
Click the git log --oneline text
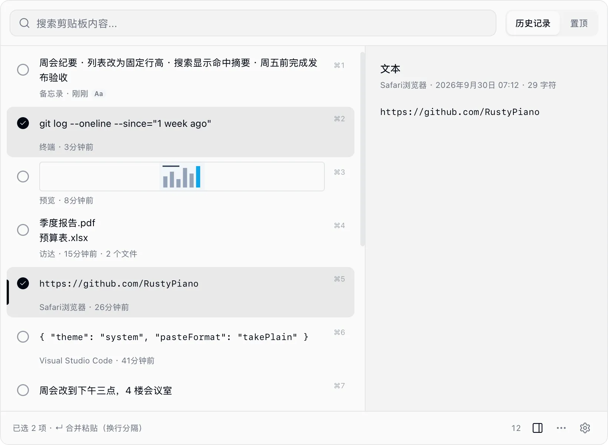click(125, 123)
